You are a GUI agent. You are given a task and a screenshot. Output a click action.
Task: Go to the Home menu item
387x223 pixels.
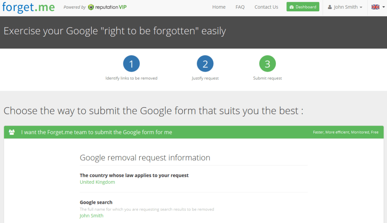click(x=219, y=7)
